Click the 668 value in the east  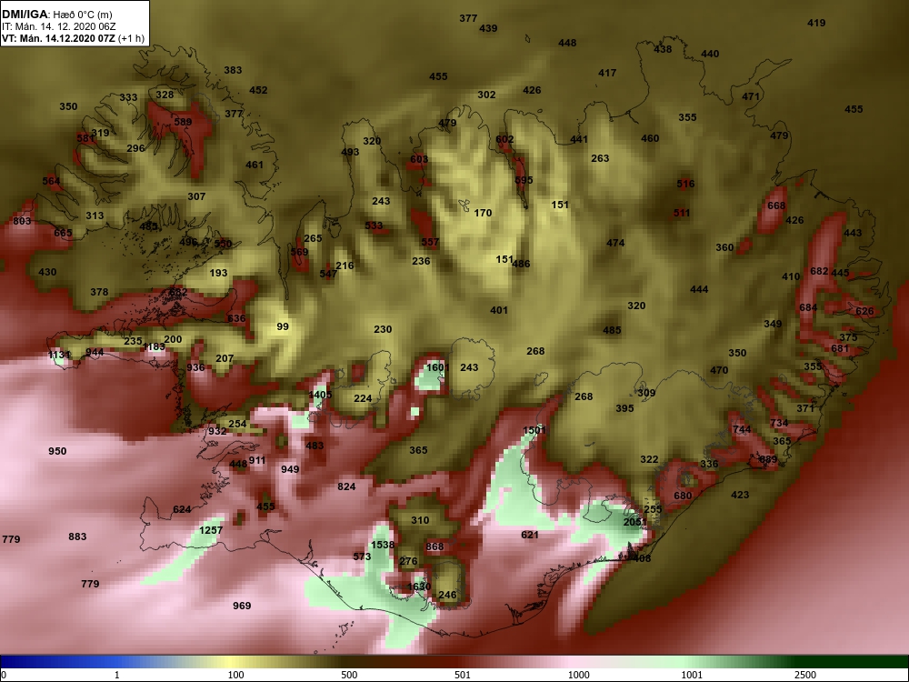[x=776, y=206]
